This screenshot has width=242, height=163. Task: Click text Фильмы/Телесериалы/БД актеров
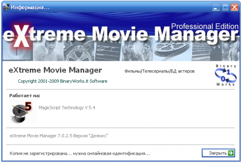point(159,71)
